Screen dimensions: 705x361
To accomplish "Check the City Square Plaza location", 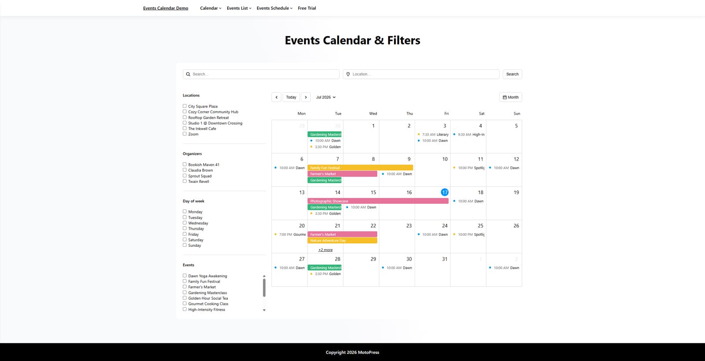I will (185, 106).
